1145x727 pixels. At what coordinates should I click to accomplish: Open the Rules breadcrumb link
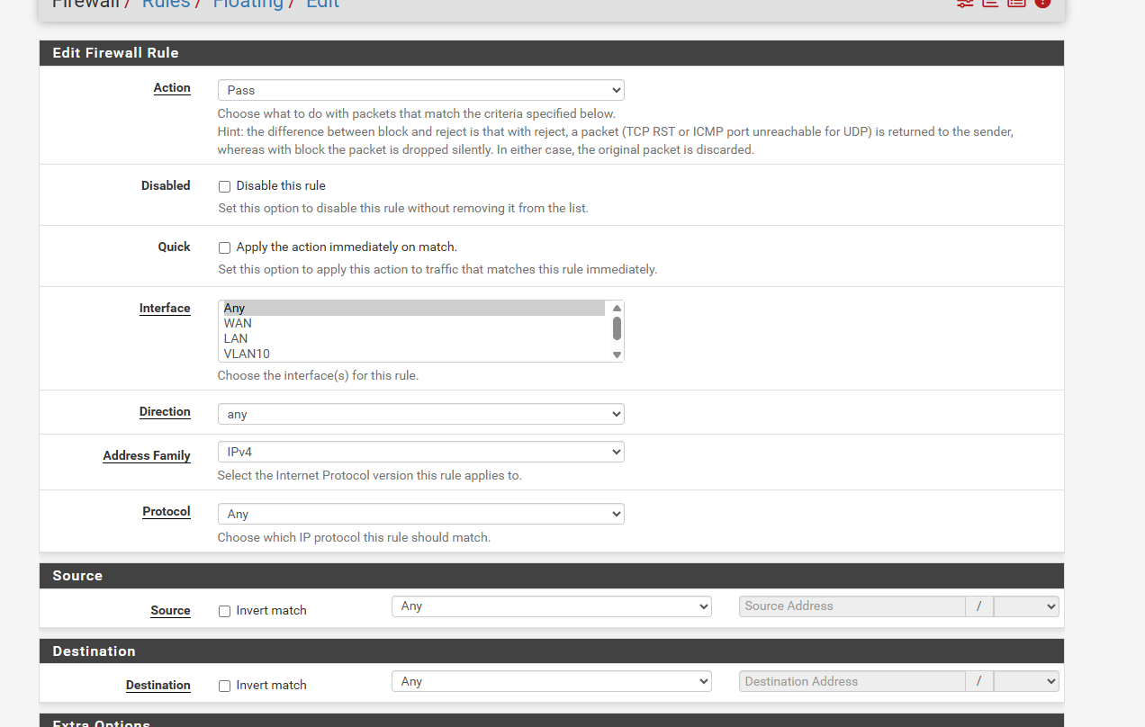[166, 4]
